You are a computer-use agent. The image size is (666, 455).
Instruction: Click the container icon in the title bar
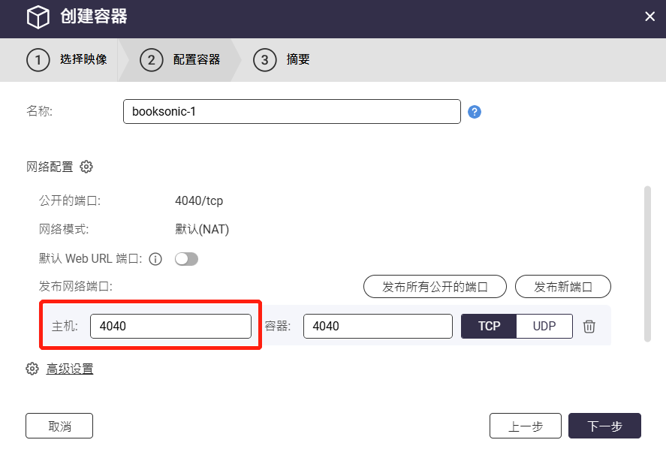38,16
